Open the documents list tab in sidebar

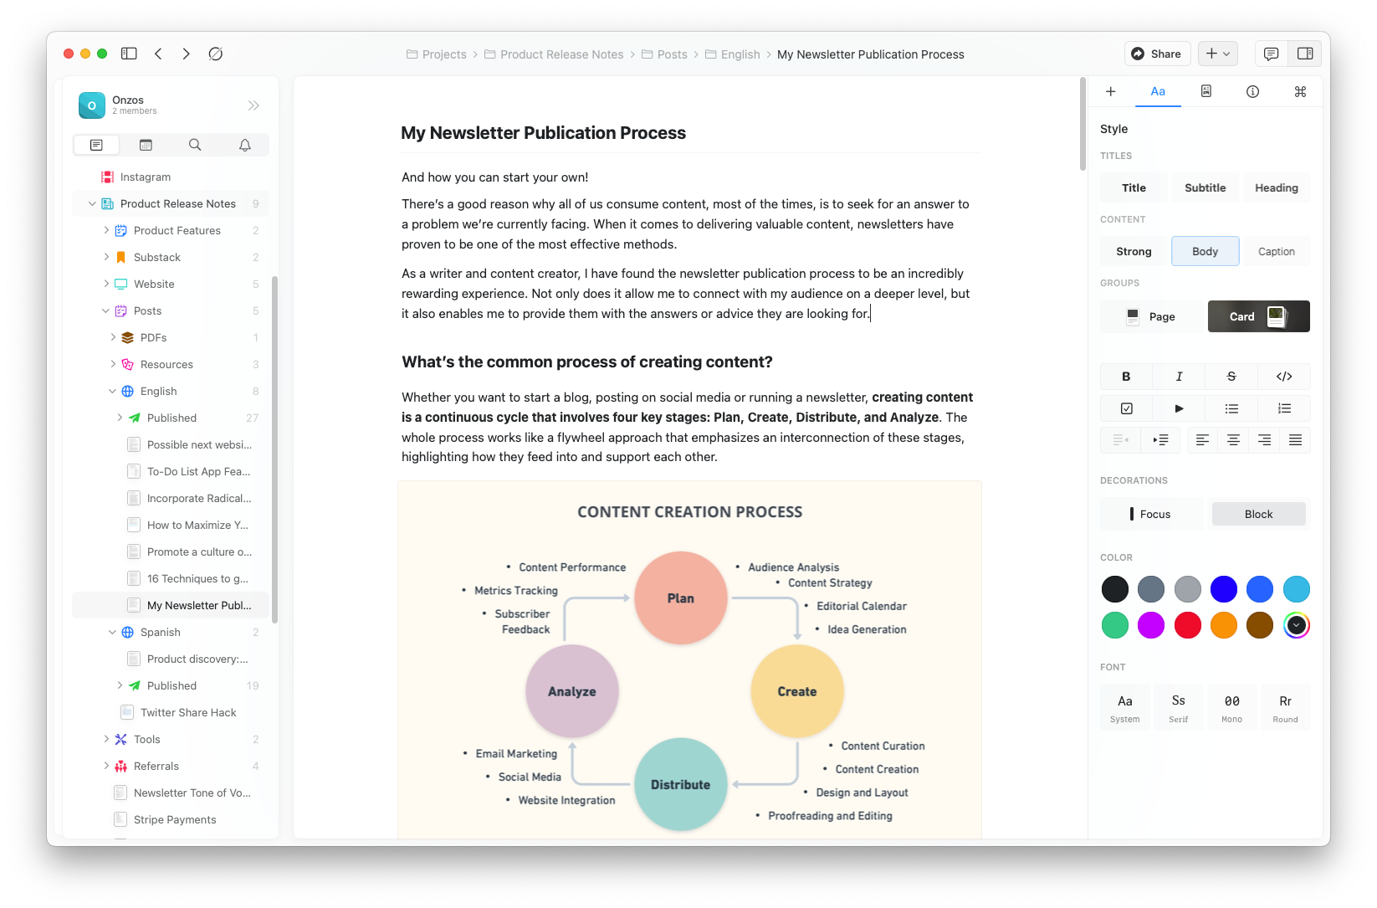tap(96, 145)
